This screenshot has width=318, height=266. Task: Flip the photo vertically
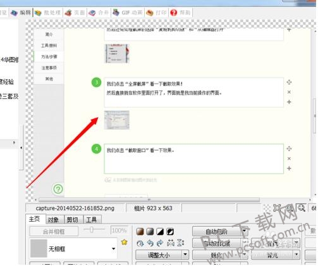pyautogui.click(x=180, y=243)
